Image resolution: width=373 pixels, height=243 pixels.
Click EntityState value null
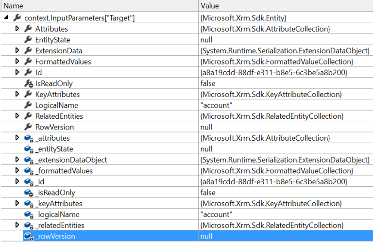206,40
